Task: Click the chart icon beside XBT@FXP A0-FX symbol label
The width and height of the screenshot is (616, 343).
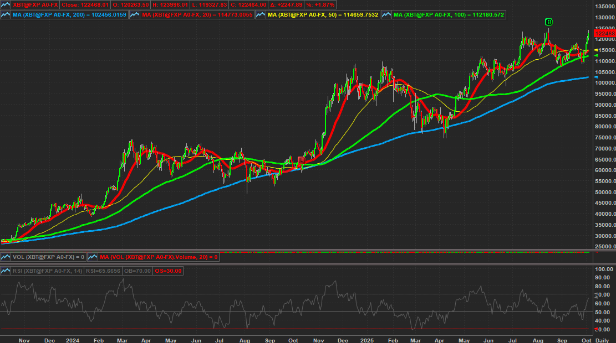Action: (6, 5)
